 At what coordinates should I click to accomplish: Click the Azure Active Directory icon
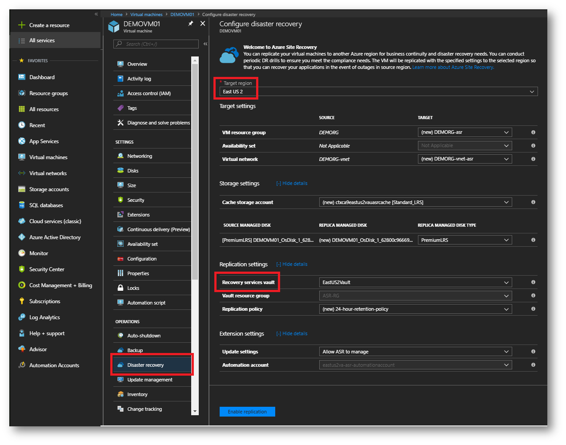click(x=21, y=237)
